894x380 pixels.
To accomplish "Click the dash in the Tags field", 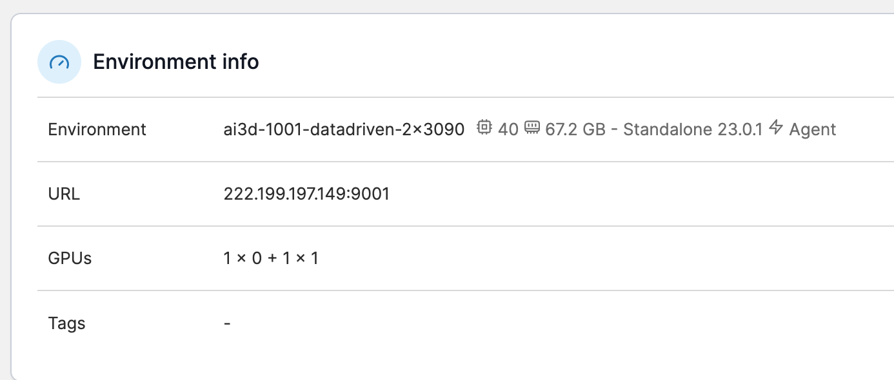I will pyautogui.click(x=226, y=323).
